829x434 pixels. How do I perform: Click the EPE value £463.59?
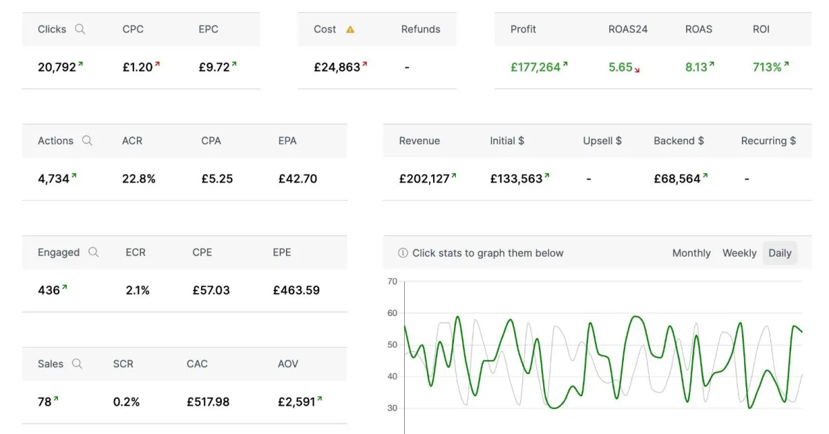[296, 290]
